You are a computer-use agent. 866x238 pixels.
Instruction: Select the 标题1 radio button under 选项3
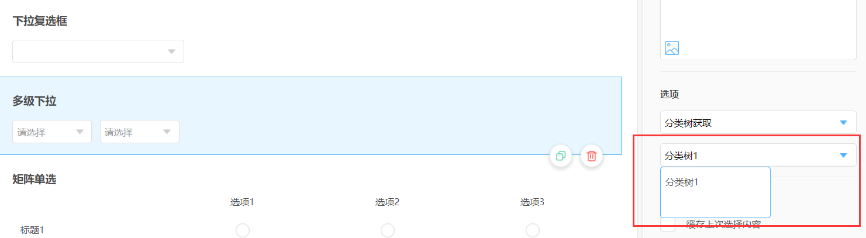pos(533,230)
